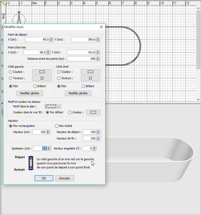Select Mat finish for Côté droit
This screenshot has height=215, width=201.
coord(59,86)
